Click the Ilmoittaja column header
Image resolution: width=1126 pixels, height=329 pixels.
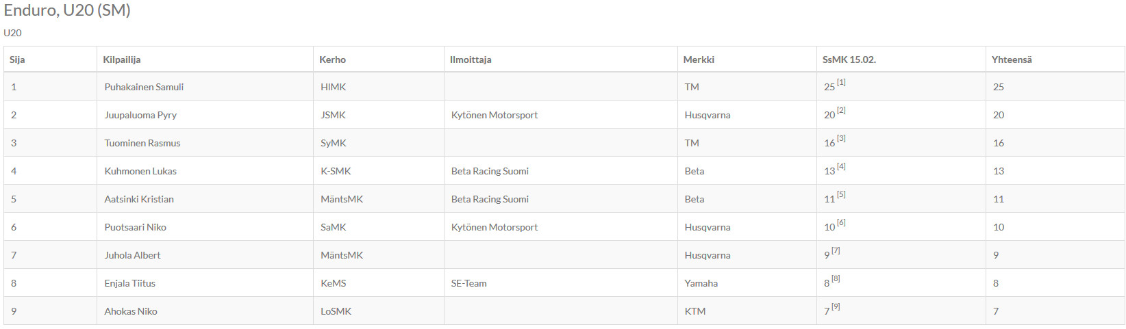click(471, 60)
